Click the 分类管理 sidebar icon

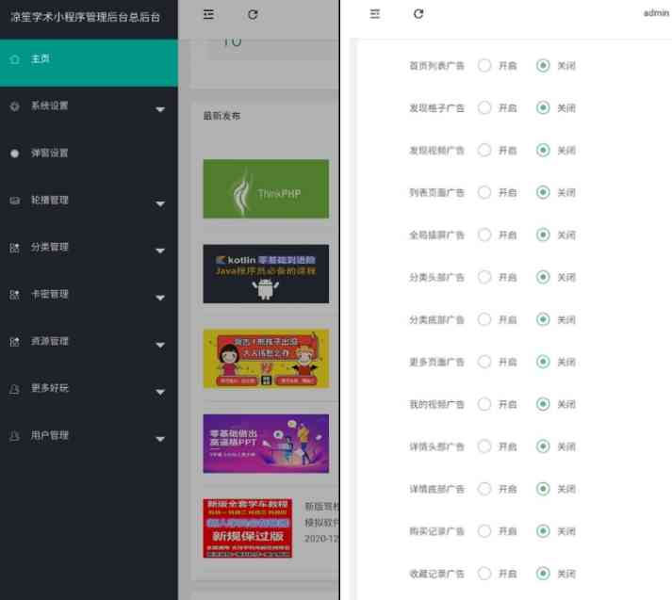[x=14, y=248]
